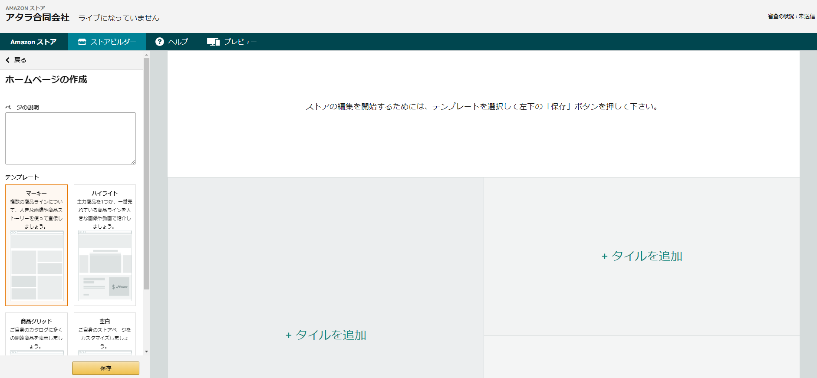The width and height of the screenshot is (817, 378).
Task: Click the back chevron icon beside 戻る
Action: (7, 60)
